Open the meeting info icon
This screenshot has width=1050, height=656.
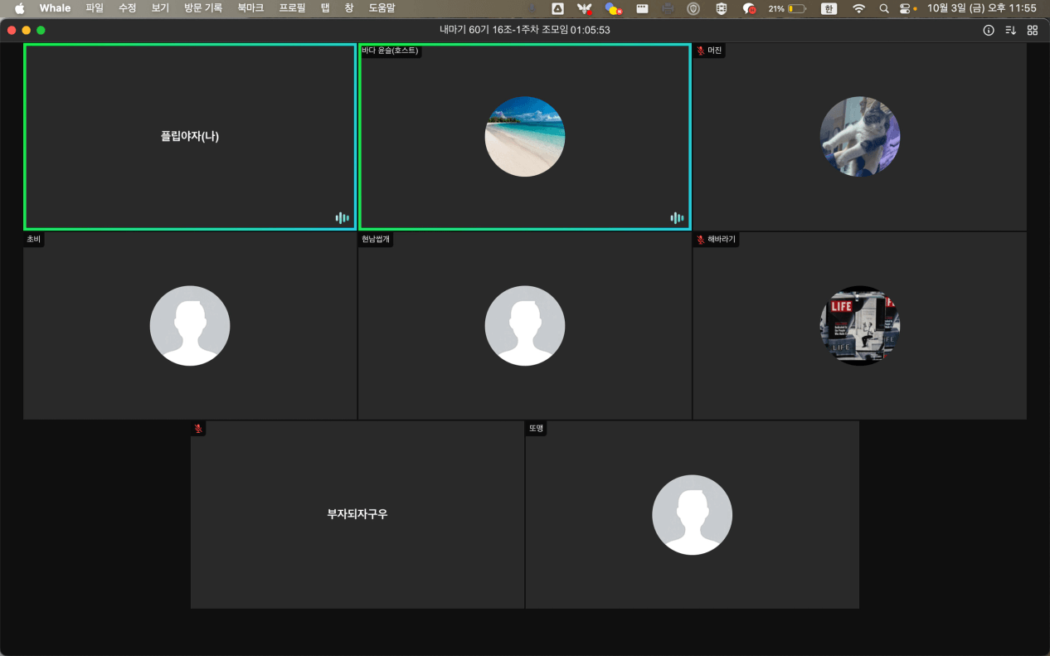coord(988,30)
